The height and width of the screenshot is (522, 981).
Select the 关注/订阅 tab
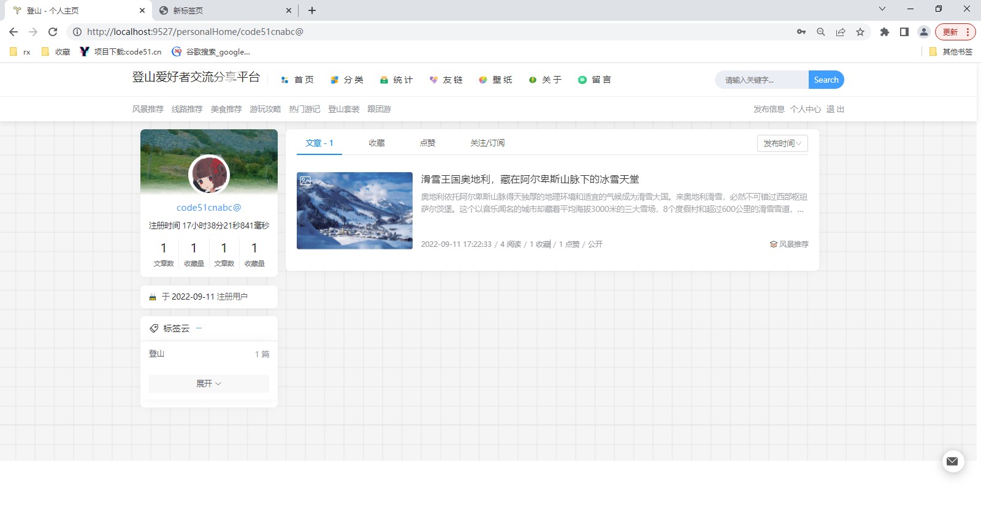(487, 143)
